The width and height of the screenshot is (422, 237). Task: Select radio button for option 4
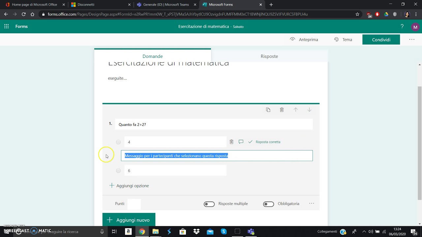(118, 142)
